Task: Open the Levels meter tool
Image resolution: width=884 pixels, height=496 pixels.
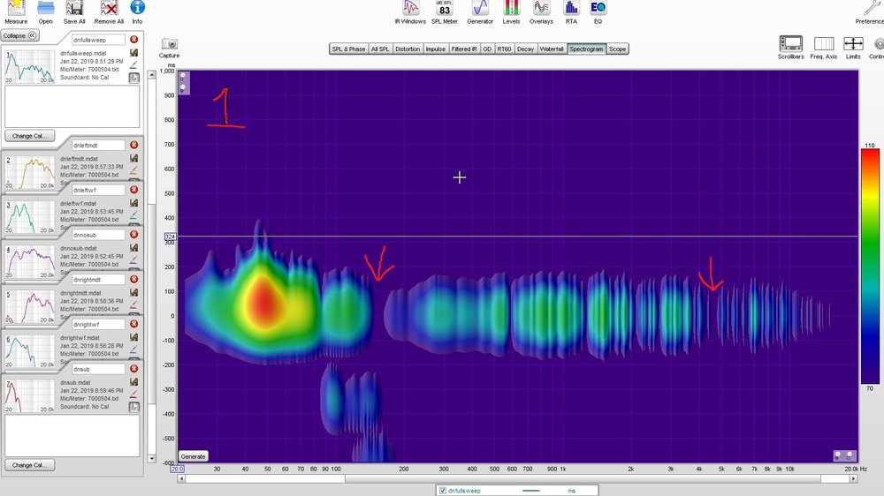Action: [511, 11]
